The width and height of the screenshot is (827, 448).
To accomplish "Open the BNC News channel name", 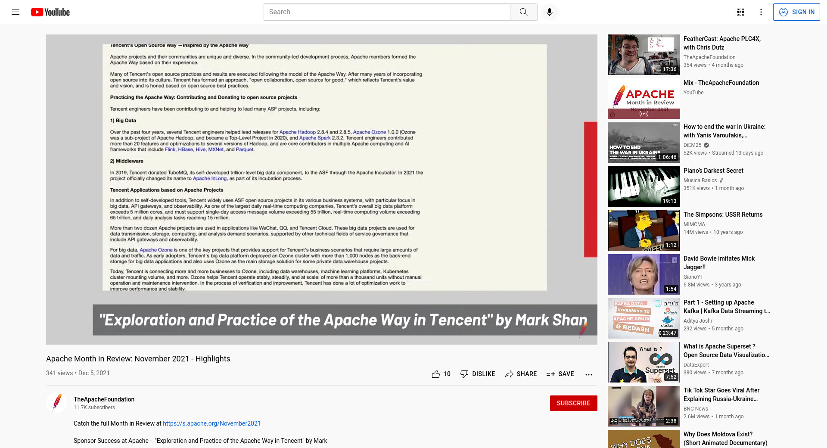I will tap(696, 409).
